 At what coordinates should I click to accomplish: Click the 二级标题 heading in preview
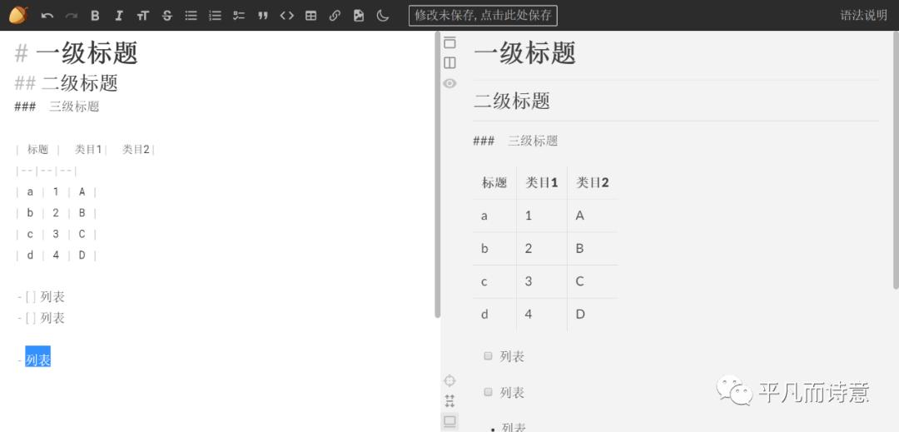511,101
